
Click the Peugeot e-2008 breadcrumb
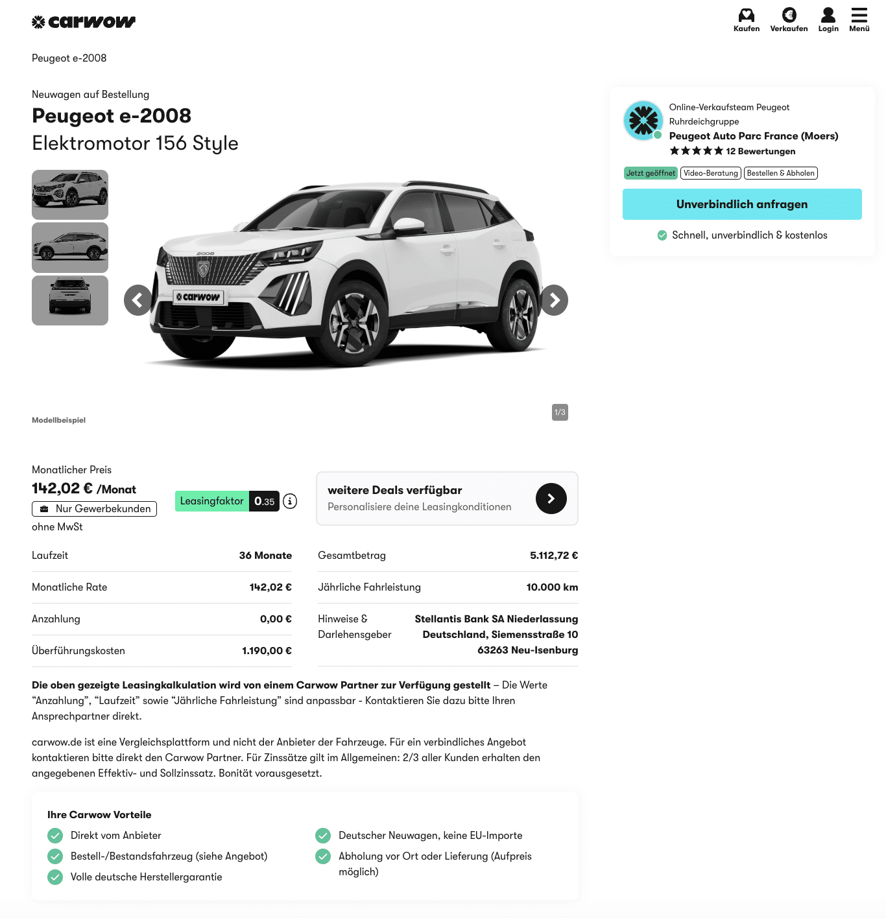pos(69,58)
